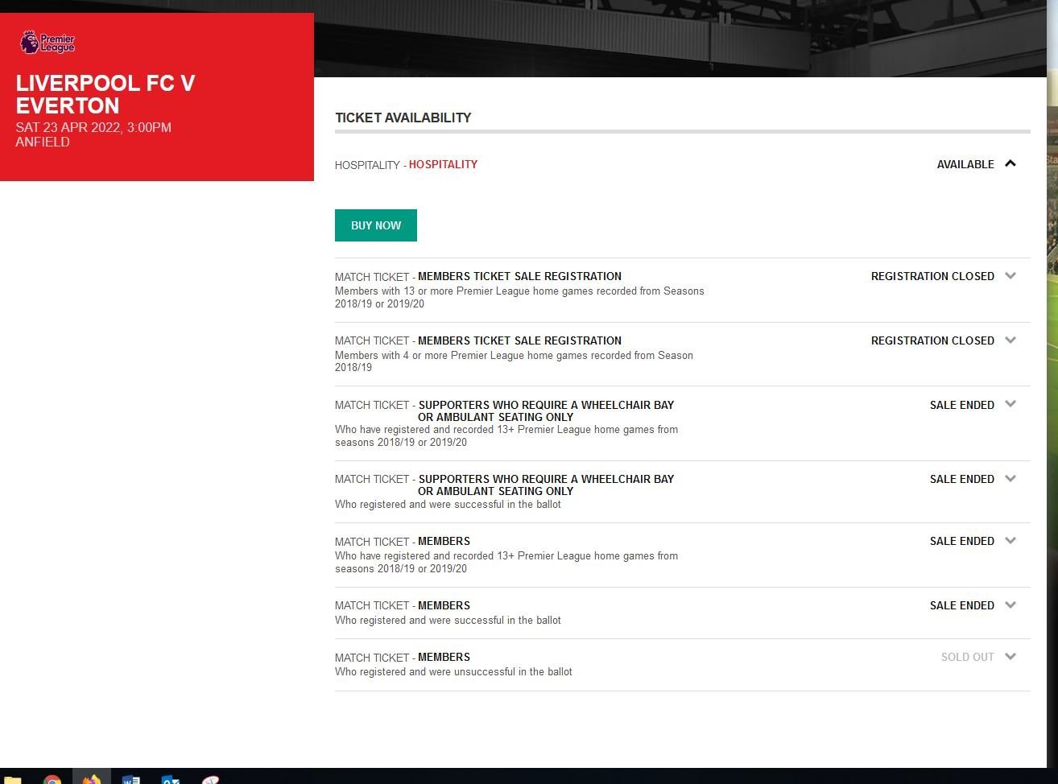
Task: Click the green Buy Now button
Action: [x=376, y=225]
